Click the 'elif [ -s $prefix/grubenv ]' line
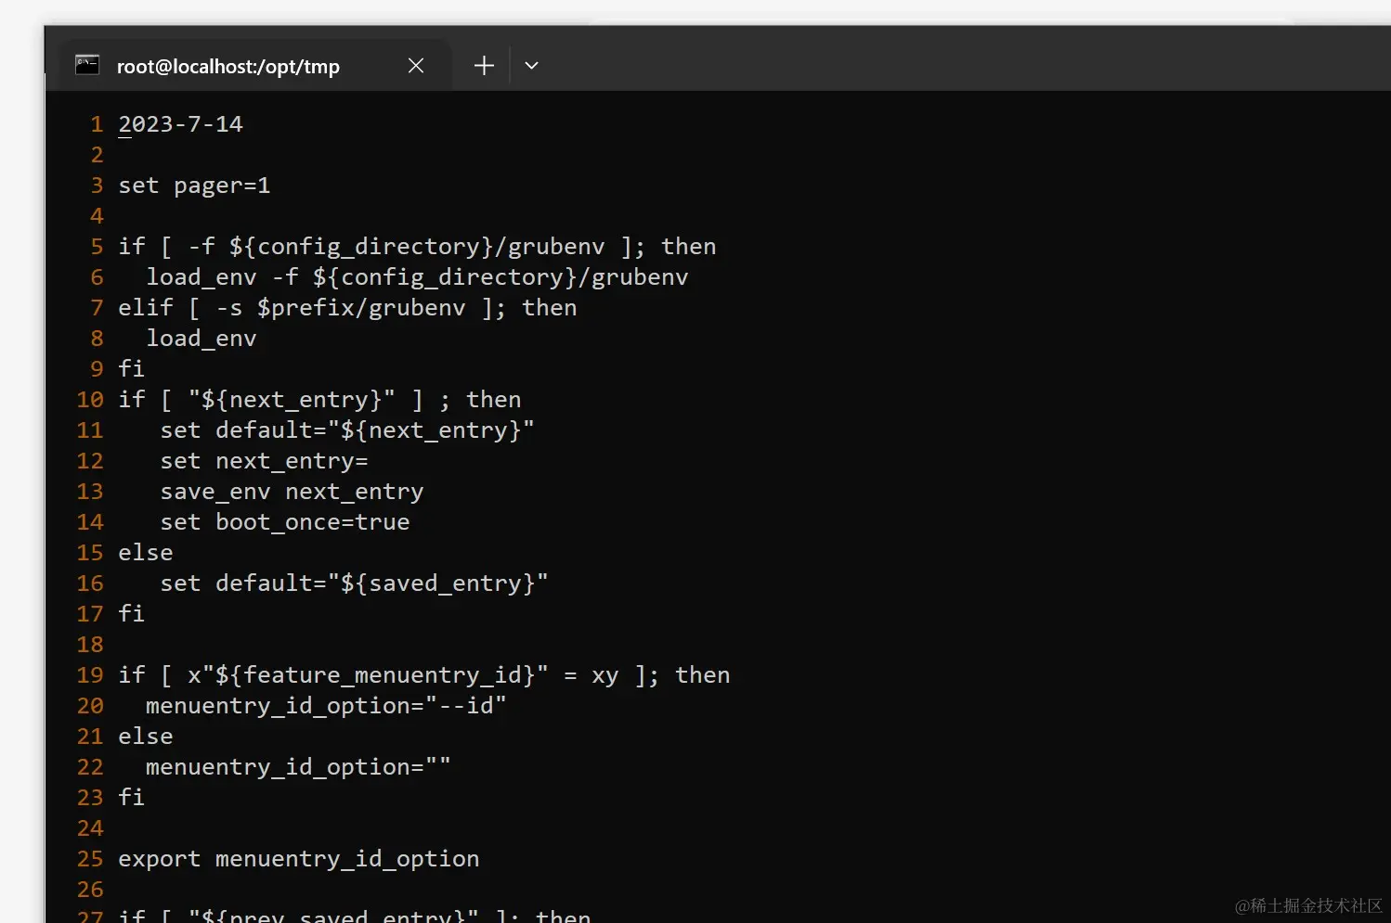Screen dimensions: 1391x923 coord(347,308)
